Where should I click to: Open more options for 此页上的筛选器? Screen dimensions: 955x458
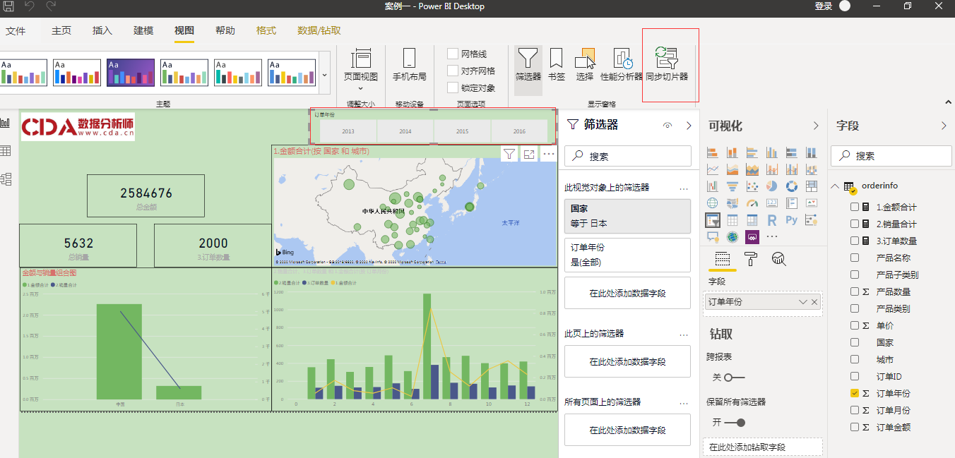pos(684,335)
